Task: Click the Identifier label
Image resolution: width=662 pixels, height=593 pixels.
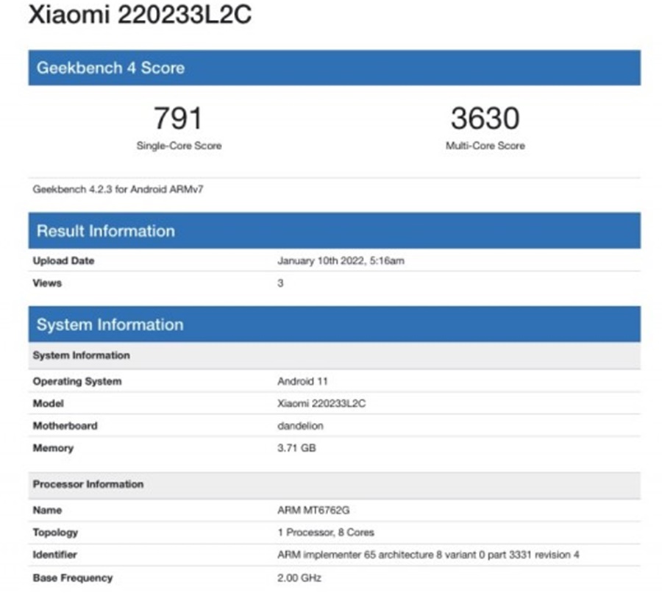Action: pos(55,555)
